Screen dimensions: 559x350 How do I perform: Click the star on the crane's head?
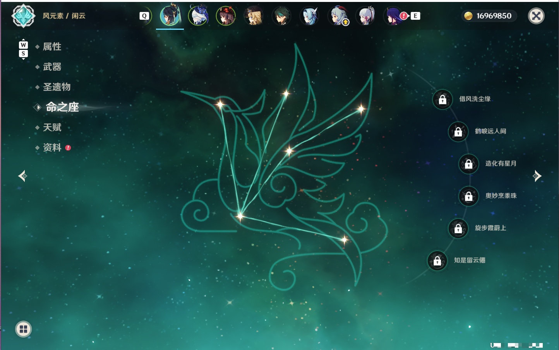(x=220, y=104)
